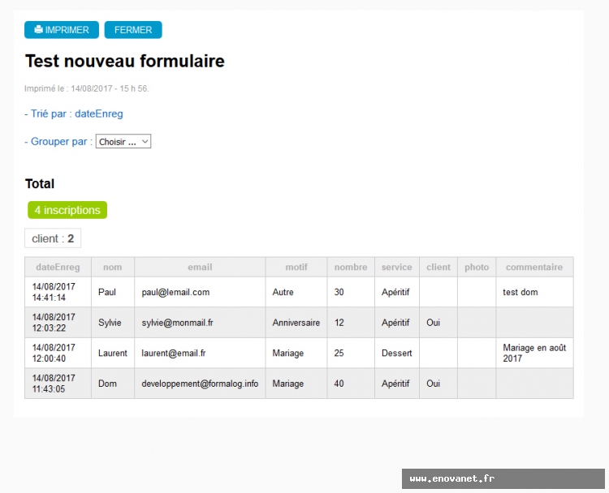The image size is (609, 493).
Task: Click the nombre column header
Action: 351,267
